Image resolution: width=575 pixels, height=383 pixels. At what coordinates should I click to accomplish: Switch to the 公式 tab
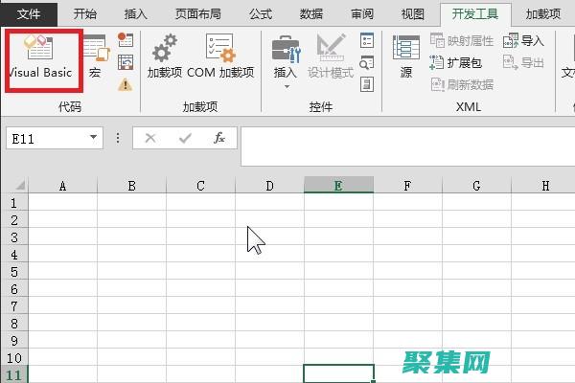tap(261, 14)
